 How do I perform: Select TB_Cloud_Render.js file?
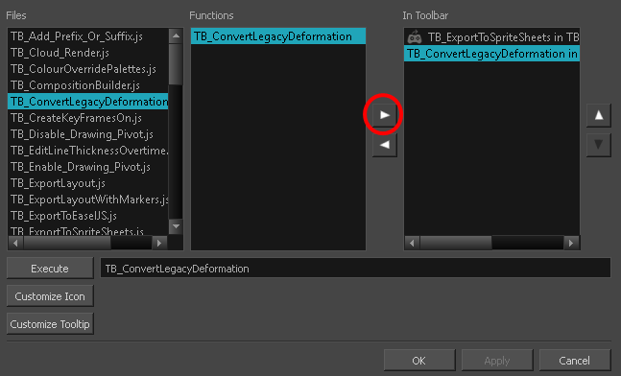coord(88,53)
